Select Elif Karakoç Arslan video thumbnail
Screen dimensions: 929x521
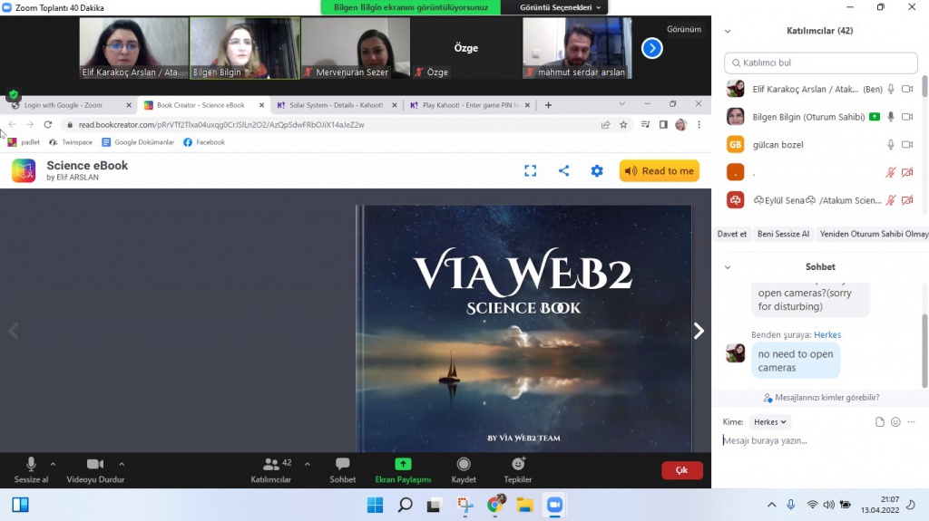point(134,48)
